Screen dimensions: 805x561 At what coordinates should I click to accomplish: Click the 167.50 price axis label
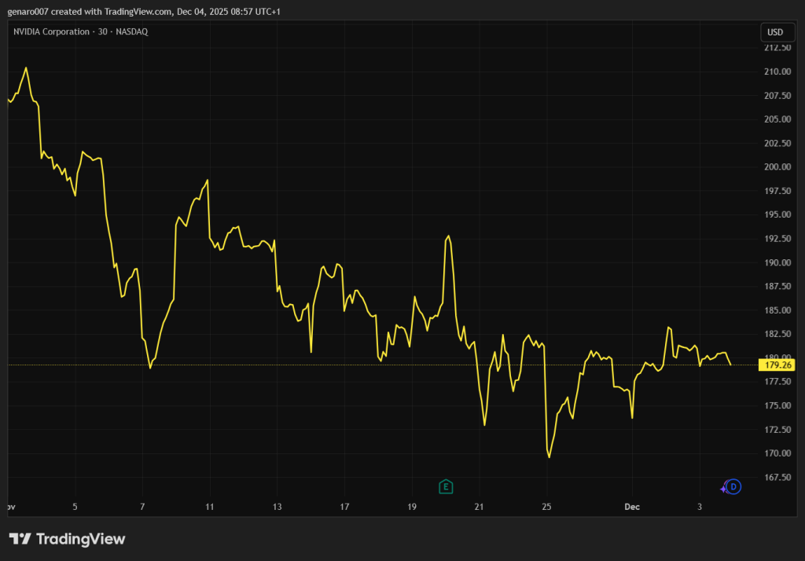(777, 477)
